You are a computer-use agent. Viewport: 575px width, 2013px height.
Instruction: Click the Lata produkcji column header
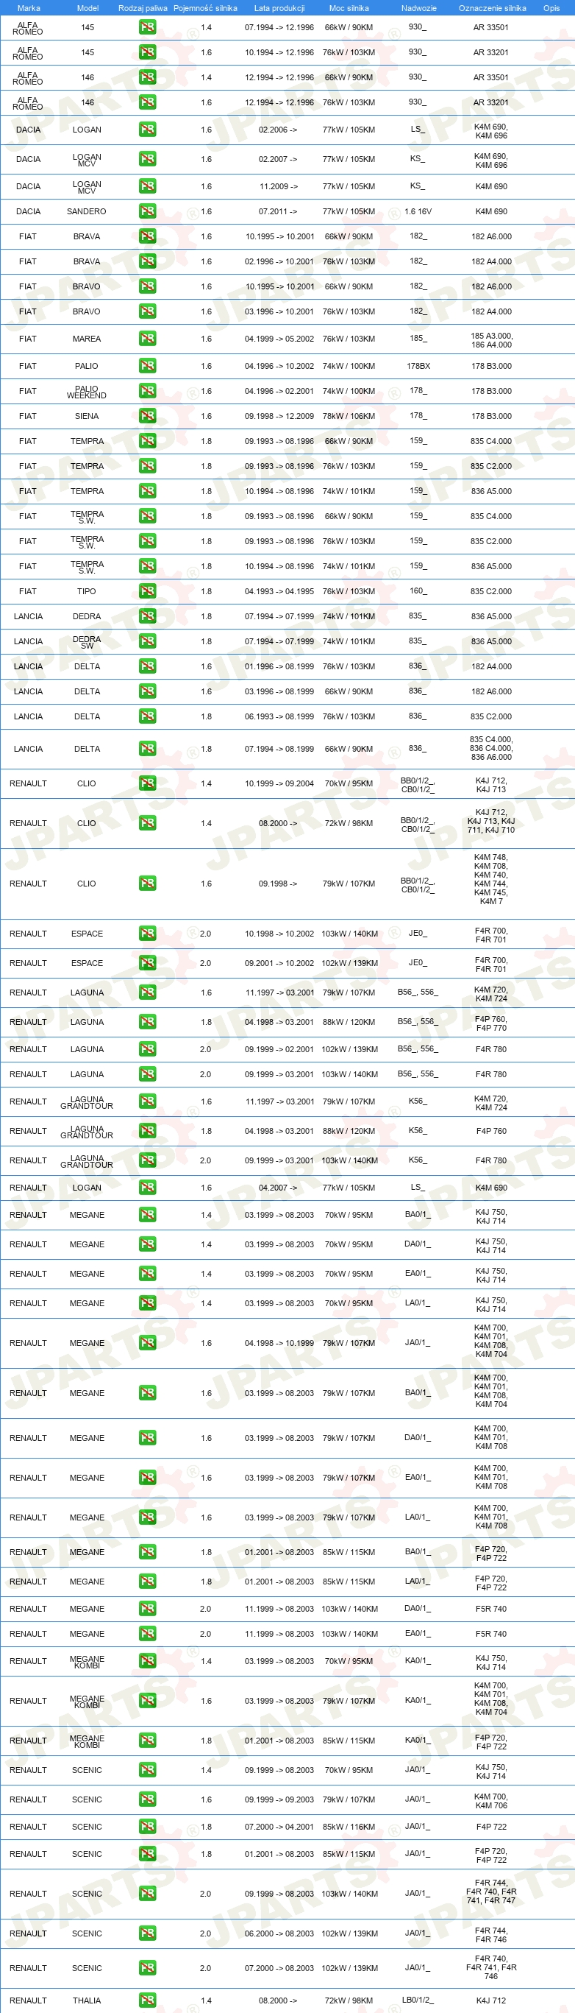[279, 8]
